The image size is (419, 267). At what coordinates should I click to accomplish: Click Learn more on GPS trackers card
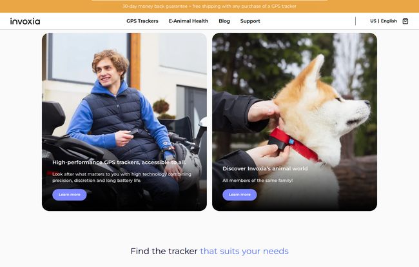click(x=70, y=195)
